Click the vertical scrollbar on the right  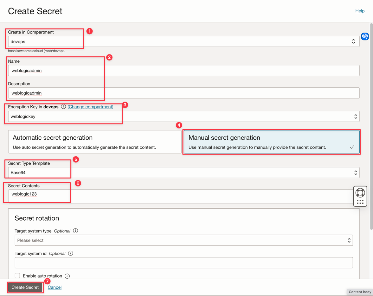tap(371, 127)
